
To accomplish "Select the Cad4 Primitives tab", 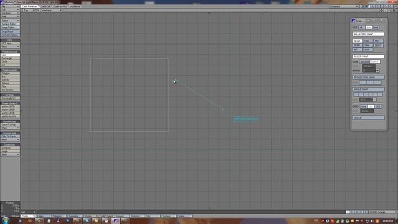I will (x=29, y=6).
